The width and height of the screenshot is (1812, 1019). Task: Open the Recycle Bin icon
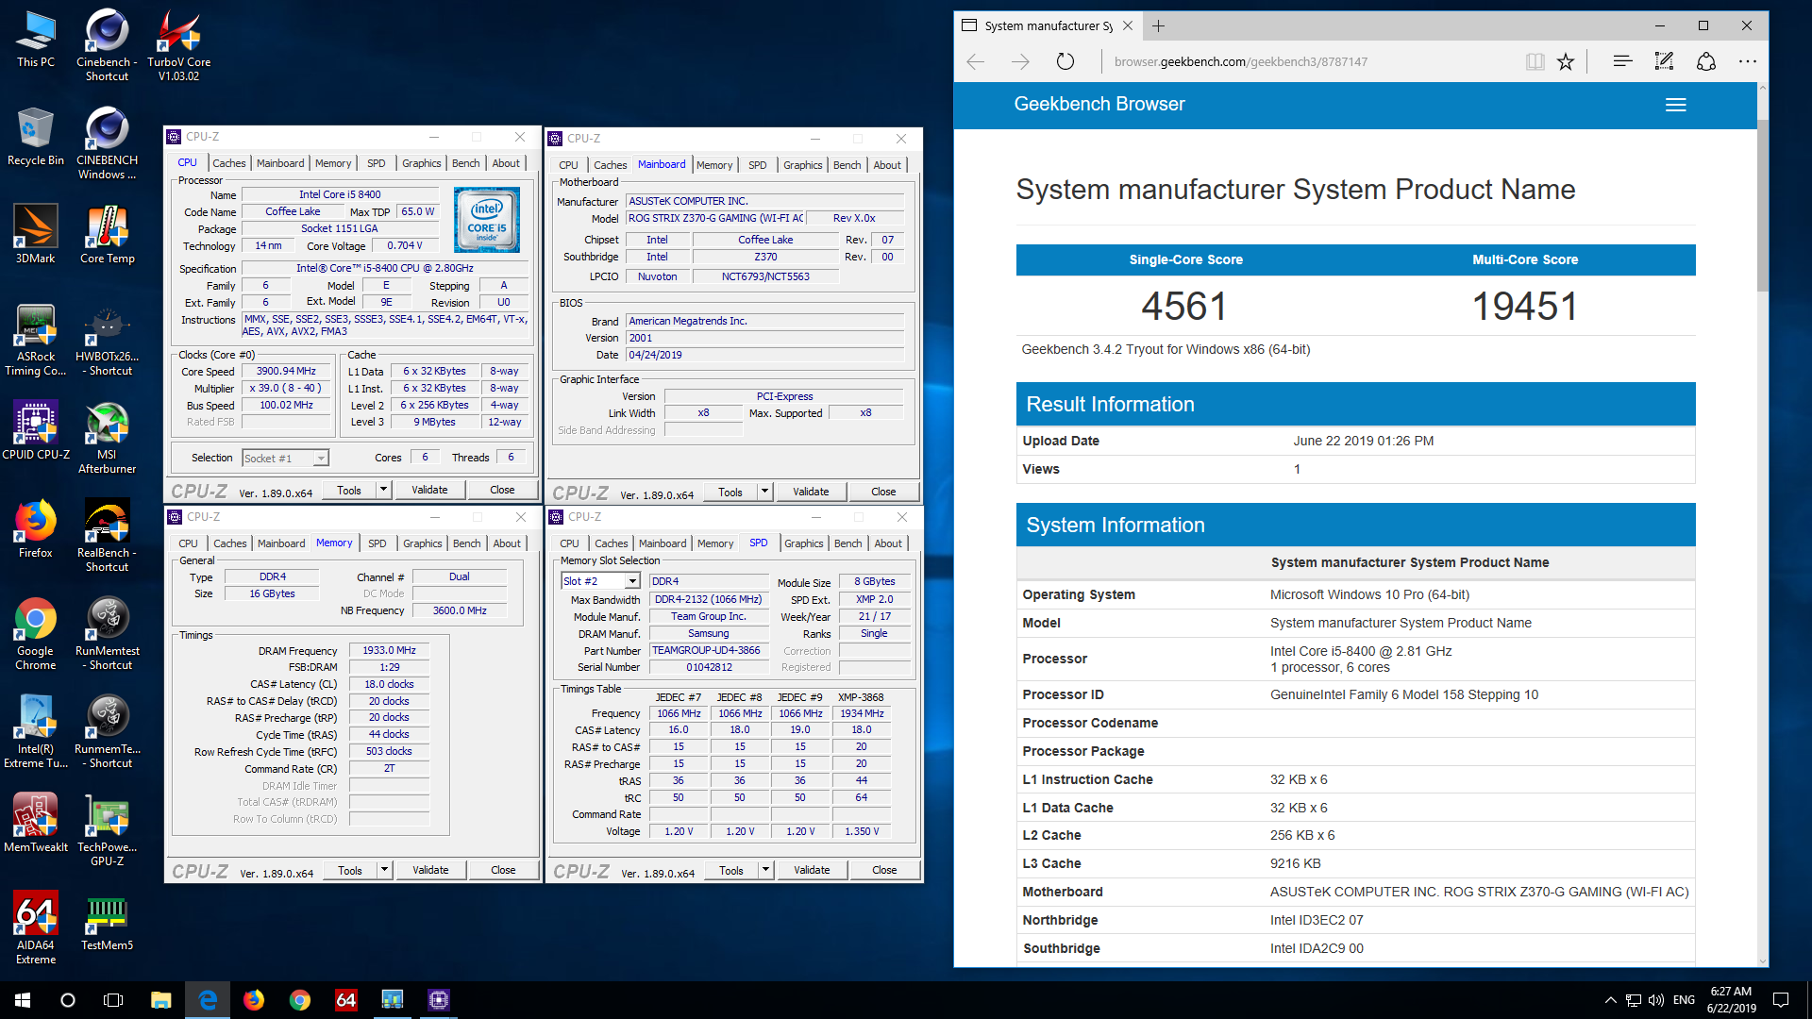tap(36, 137)
